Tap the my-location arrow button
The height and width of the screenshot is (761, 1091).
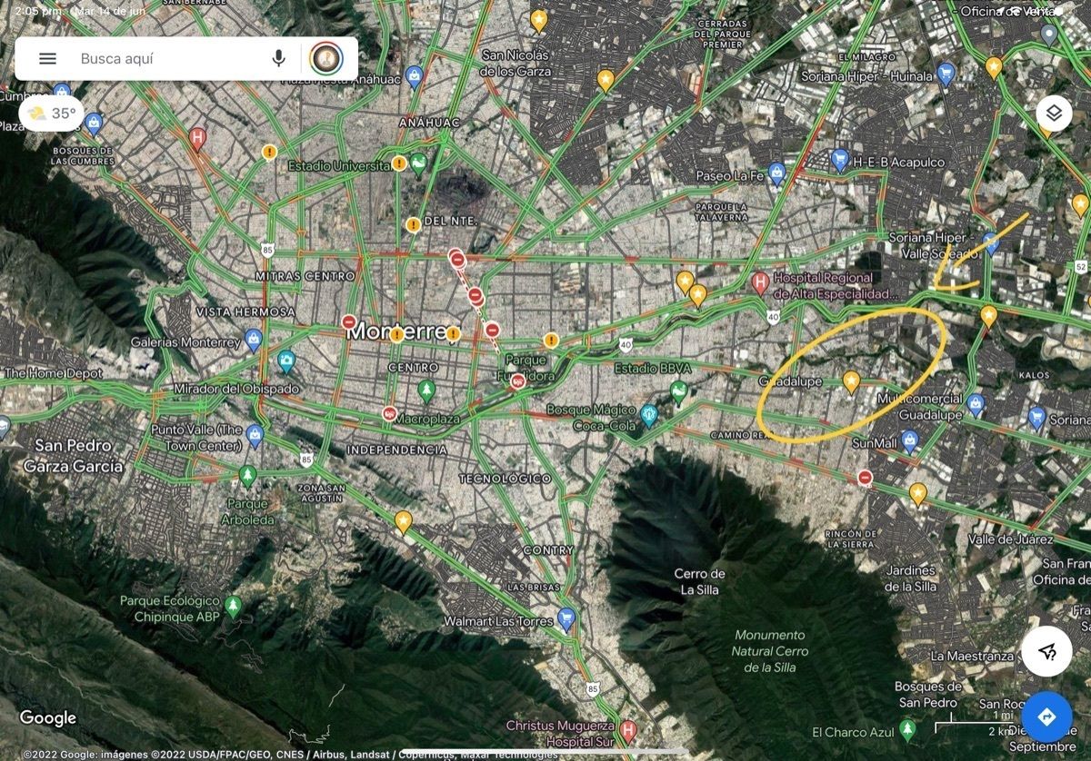click(1046, 649)
